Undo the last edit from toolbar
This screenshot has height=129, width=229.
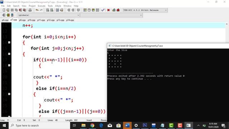pyautogui.click(x=37, y=10)
